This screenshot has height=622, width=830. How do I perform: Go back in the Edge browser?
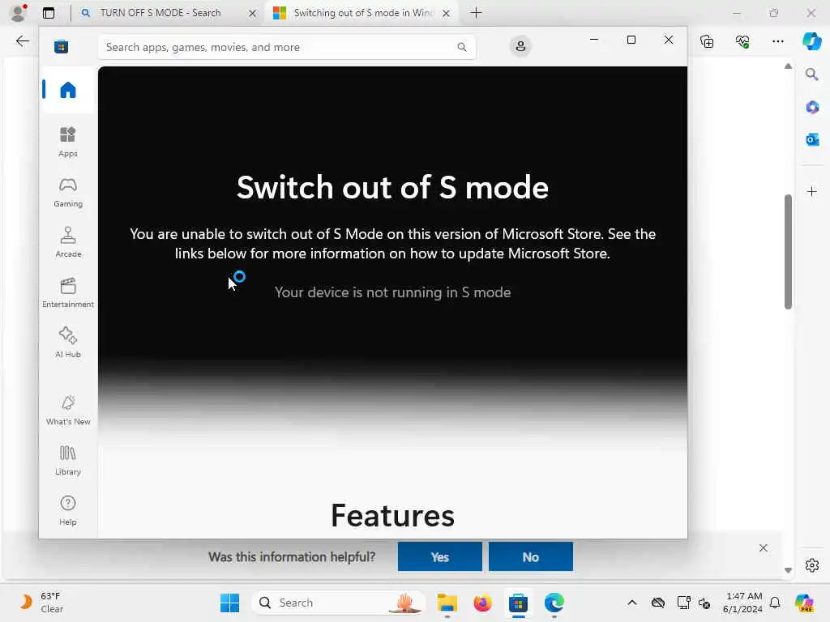[22, 41]
